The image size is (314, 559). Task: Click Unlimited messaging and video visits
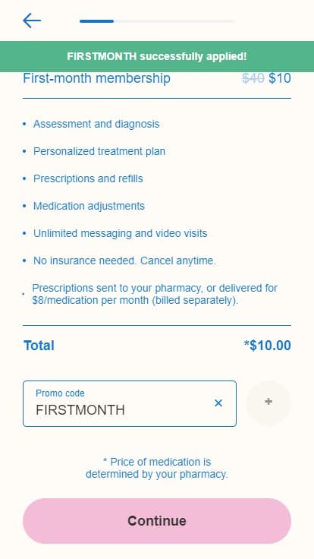(x=121, y=233)
